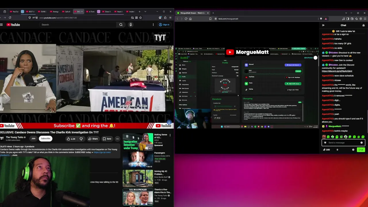Insert the first green Kick emote
This screenshot has height=207, width=368.
tap(328, 137)
